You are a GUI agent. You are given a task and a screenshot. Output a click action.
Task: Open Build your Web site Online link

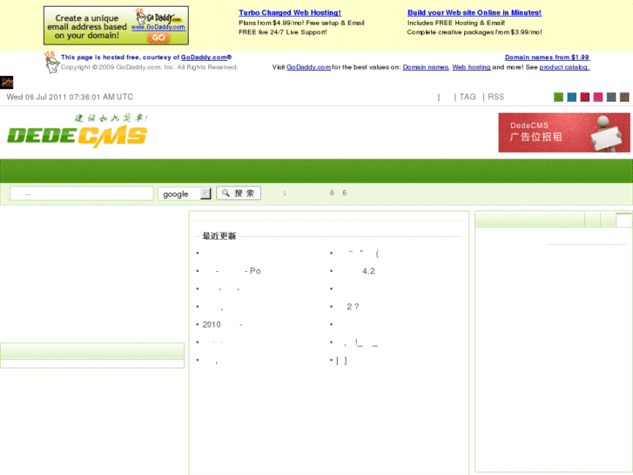[475, 12]
